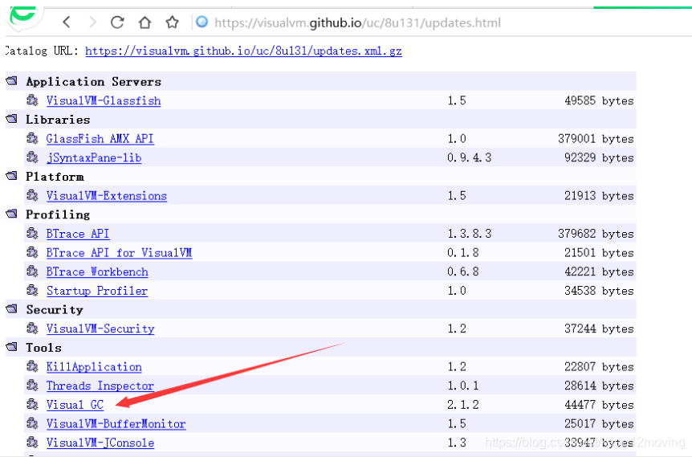
Task: Select the Platform category heading
Action: tap(55, 177)
